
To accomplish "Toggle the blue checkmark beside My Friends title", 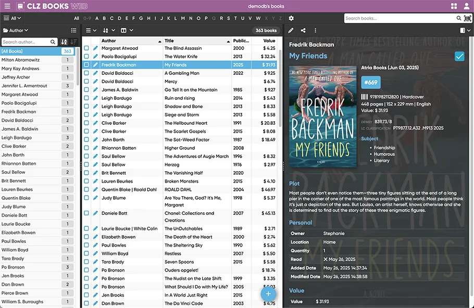I will 459,56.
